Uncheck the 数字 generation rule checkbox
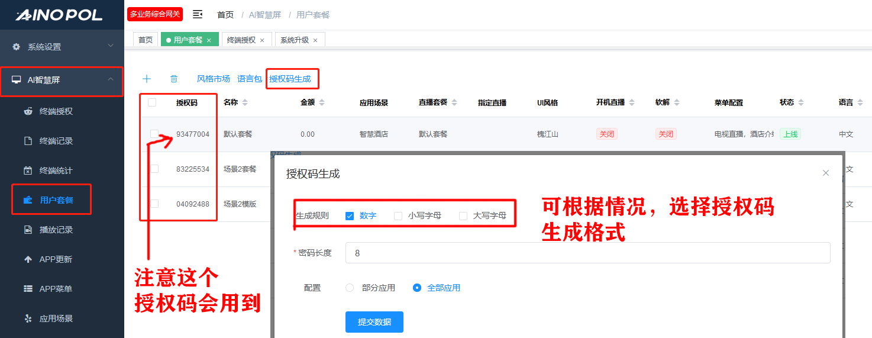Screen dimensions: 872x338 pos(350,216)
